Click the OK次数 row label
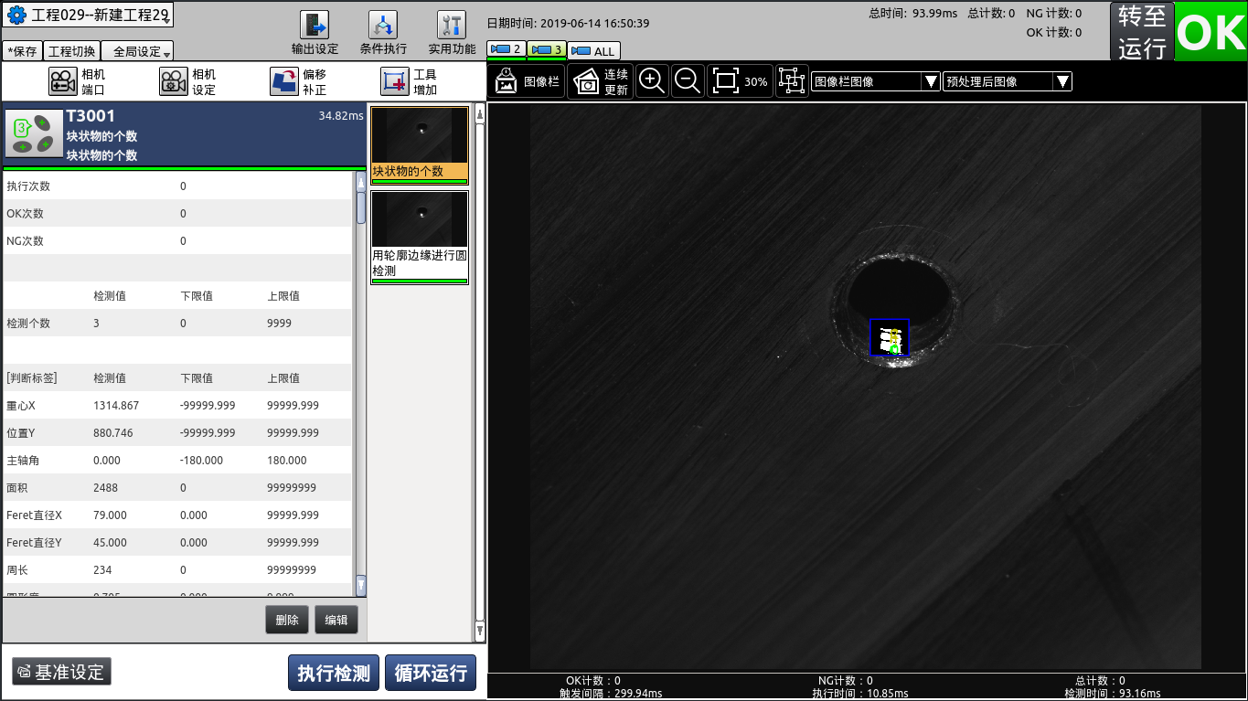Image resolution: width=1248 pixels, height=701 pixels. (25, 214)
